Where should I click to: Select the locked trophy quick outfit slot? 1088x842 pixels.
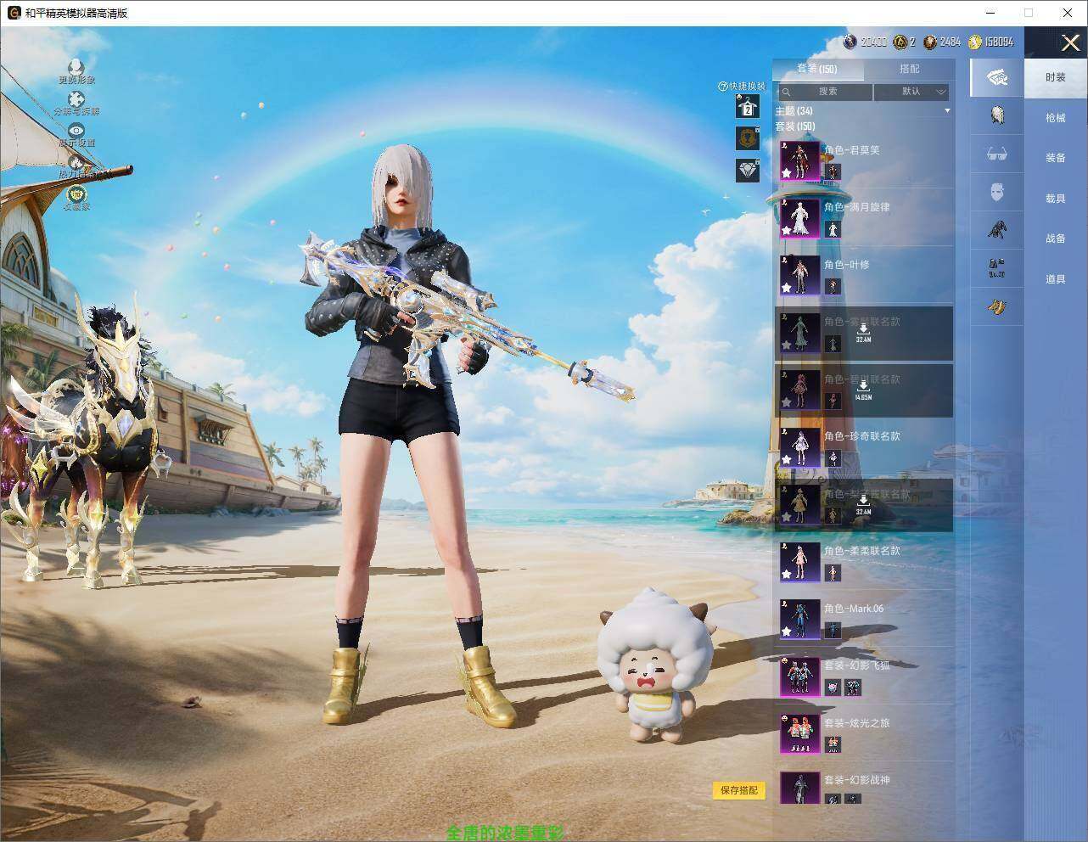point(748,138)
